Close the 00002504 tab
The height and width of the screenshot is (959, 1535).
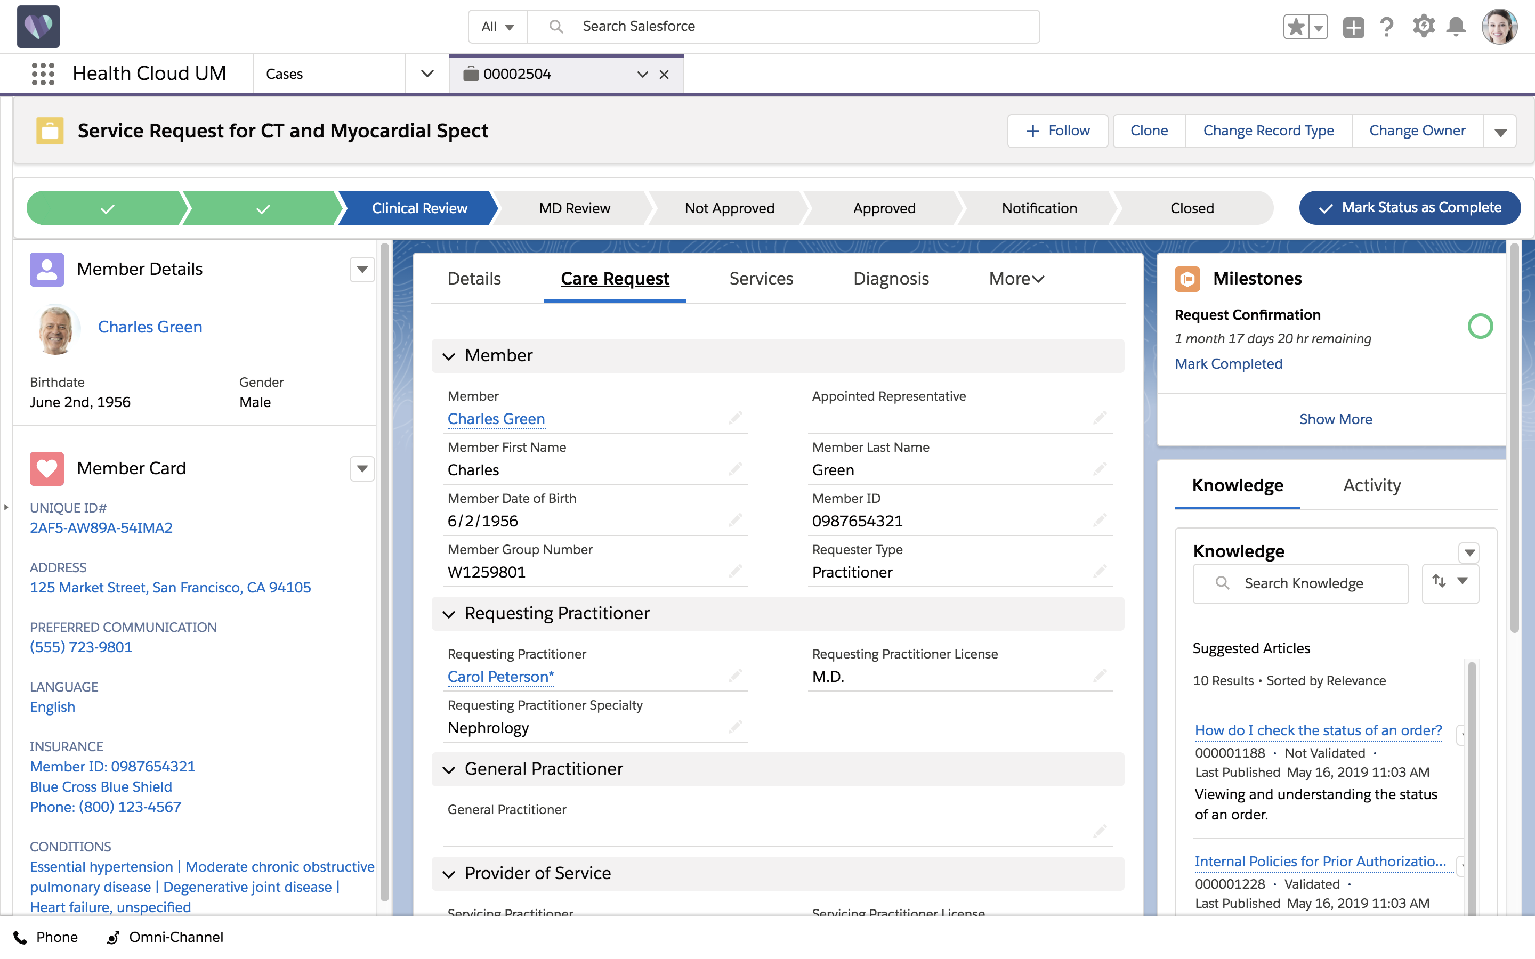[x=664, y=74]
